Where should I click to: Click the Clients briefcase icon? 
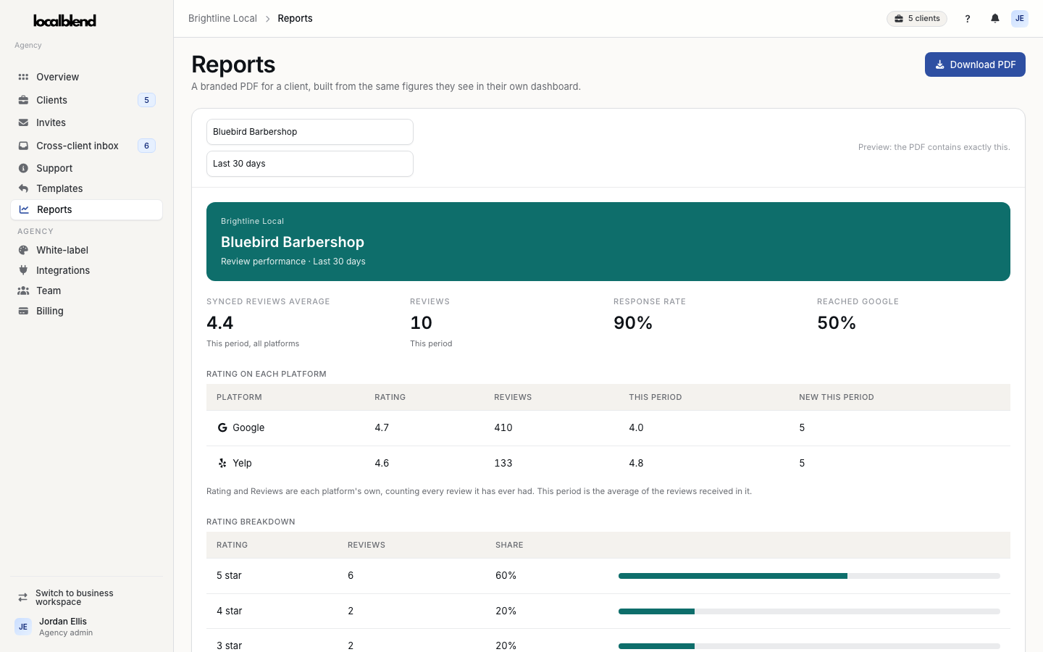[x=23, y=100]
